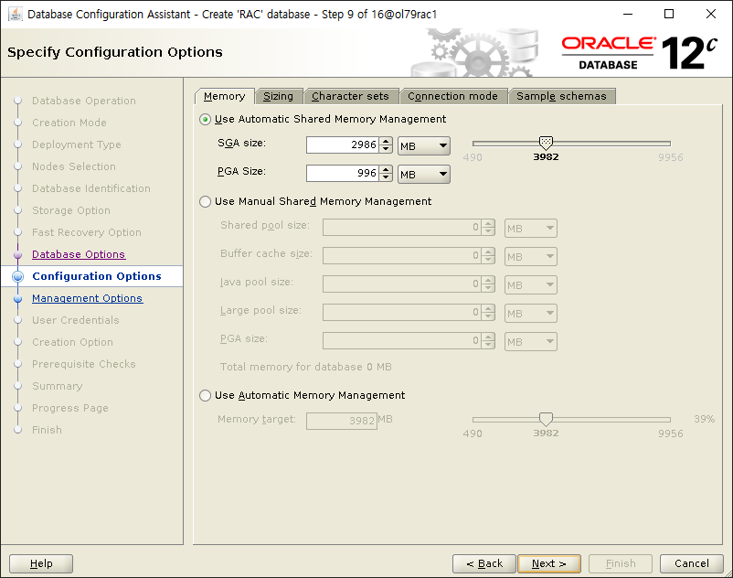
Task: Click the SGA size input field
Action: (x=343, y=145)
